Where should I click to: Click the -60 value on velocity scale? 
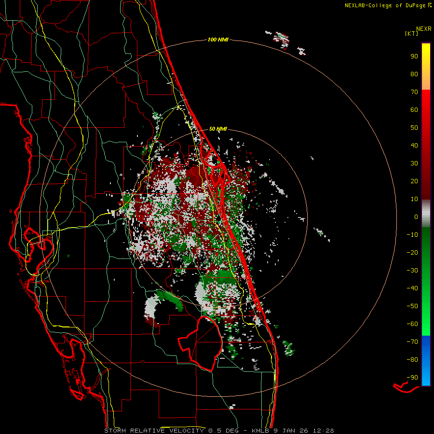click(x=412, y=324)
